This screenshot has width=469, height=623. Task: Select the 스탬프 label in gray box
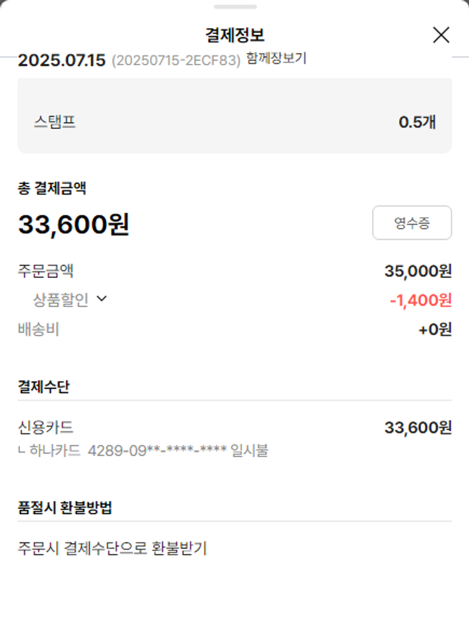(x=55, y=121)
